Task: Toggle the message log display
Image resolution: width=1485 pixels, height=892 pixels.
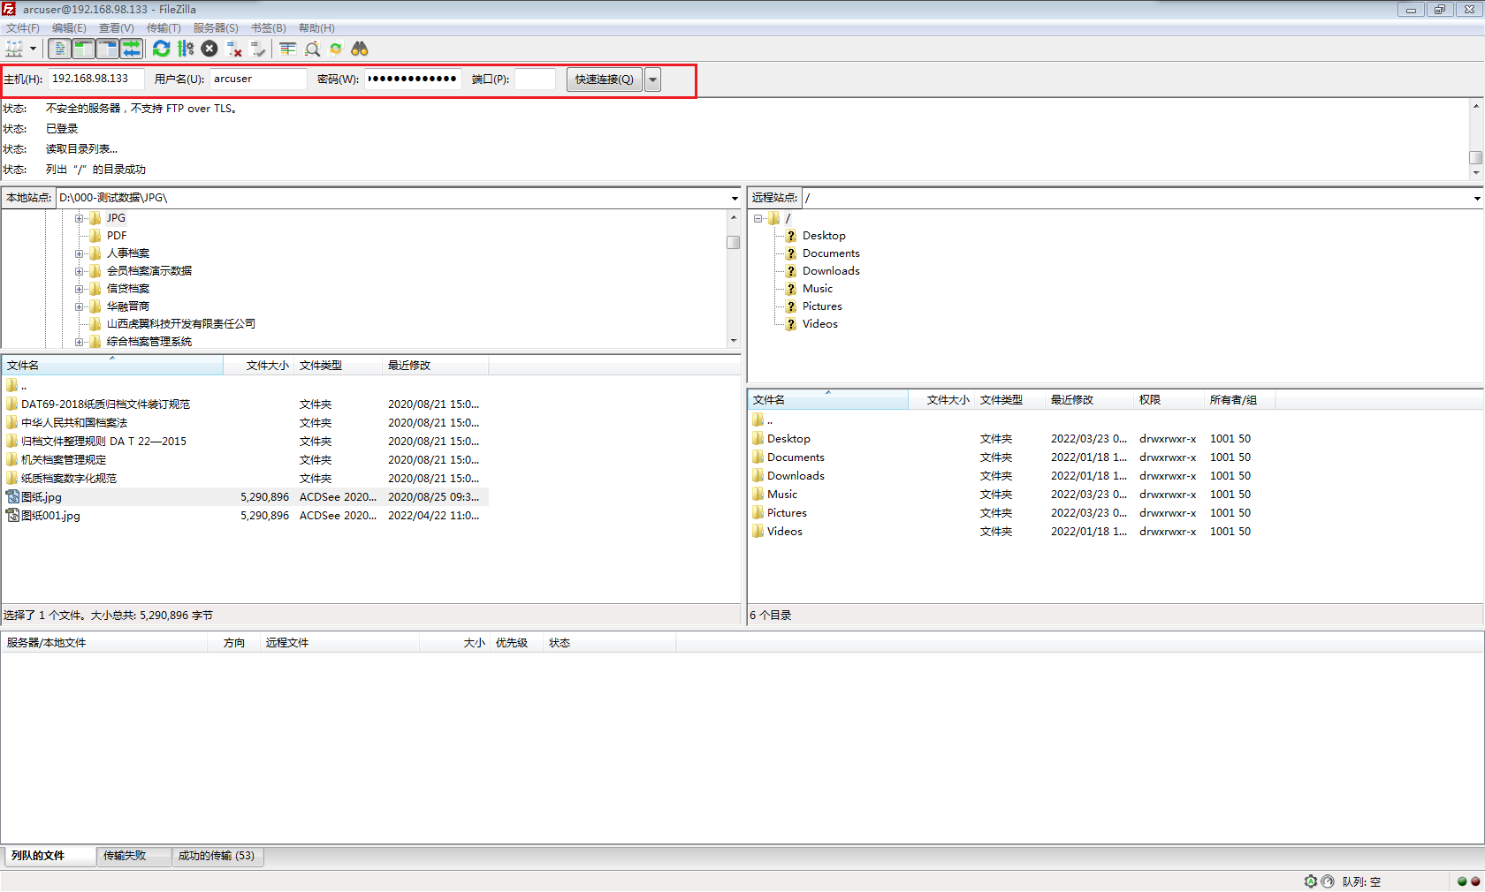Action: [x=59, y=49]
